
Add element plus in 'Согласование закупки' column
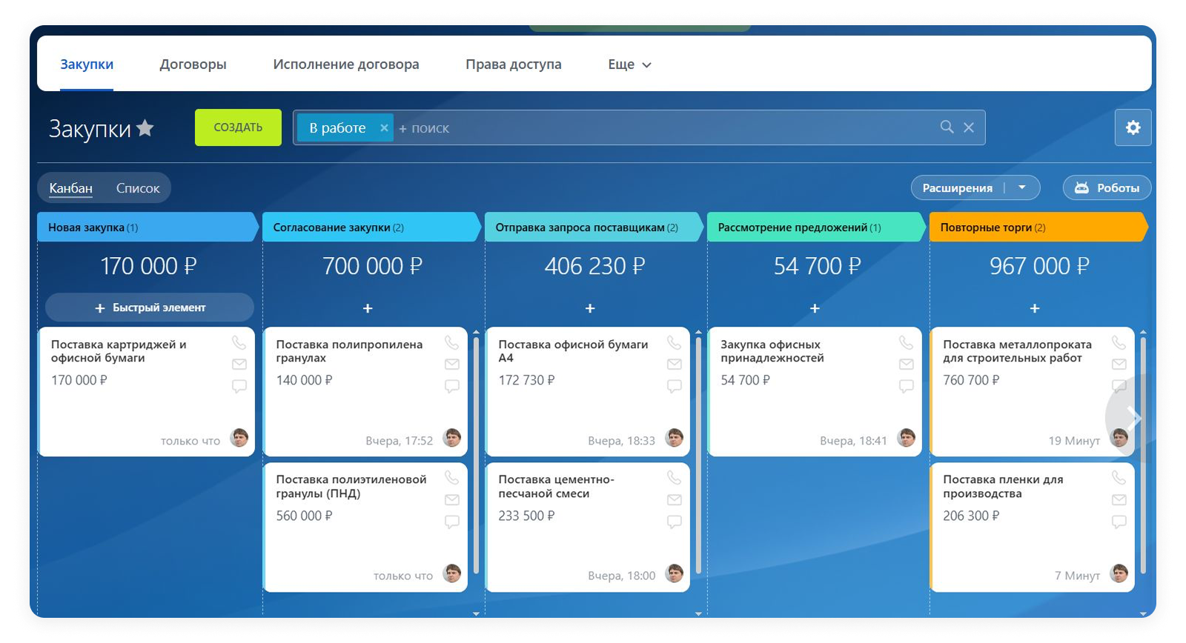coord(368,308)
